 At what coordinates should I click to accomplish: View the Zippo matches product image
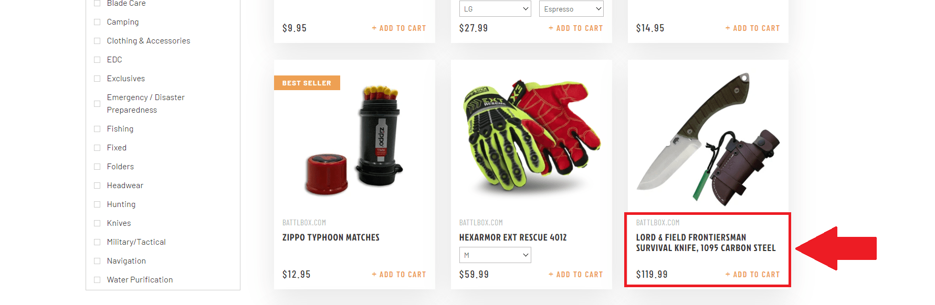click(354, 139)
